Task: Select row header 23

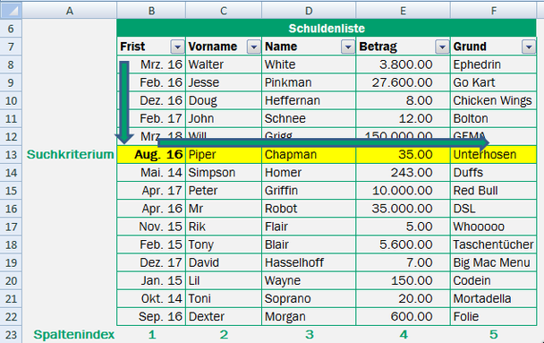Action: pyautogui.click(x=11, y=335)
